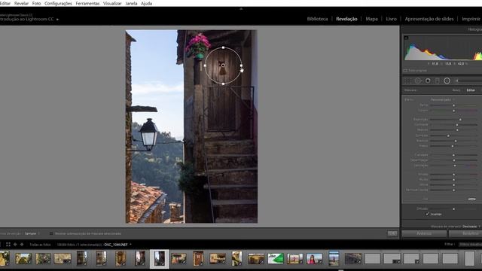This screenshot has width=482, height=271.
Task: Toggle histogram shadow clipping triangle
Action: [406, 38]
